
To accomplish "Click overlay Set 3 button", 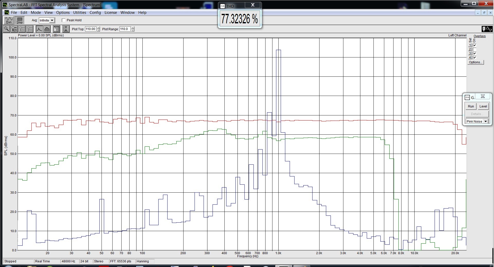I will pyautogui.click(x=470, y=53).
